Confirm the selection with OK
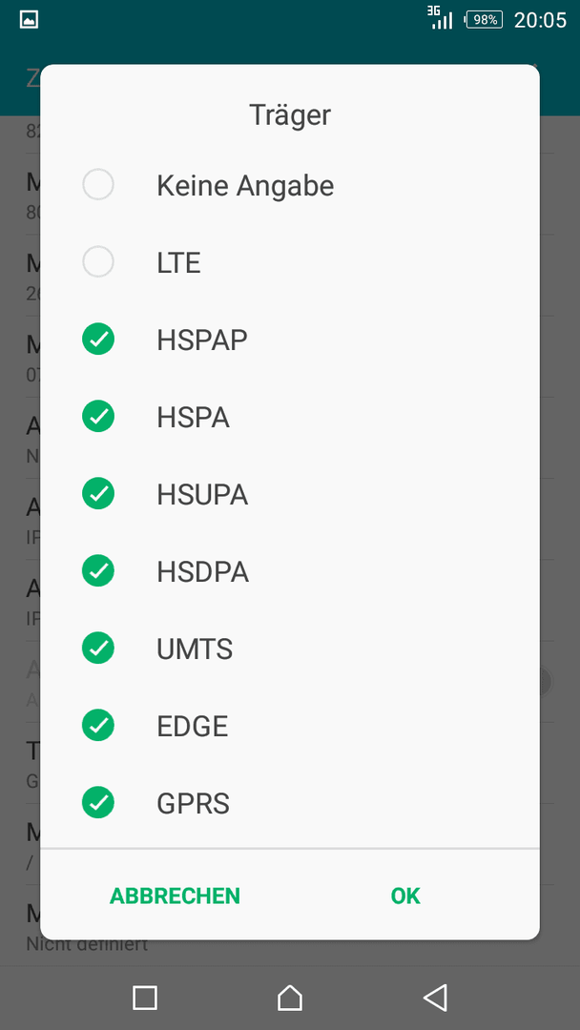 point(405,896)
